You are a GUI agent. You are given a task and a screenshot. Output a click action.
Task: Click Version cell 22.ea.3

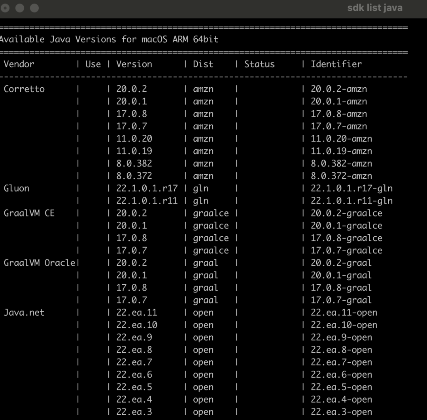tap(134, 412)
